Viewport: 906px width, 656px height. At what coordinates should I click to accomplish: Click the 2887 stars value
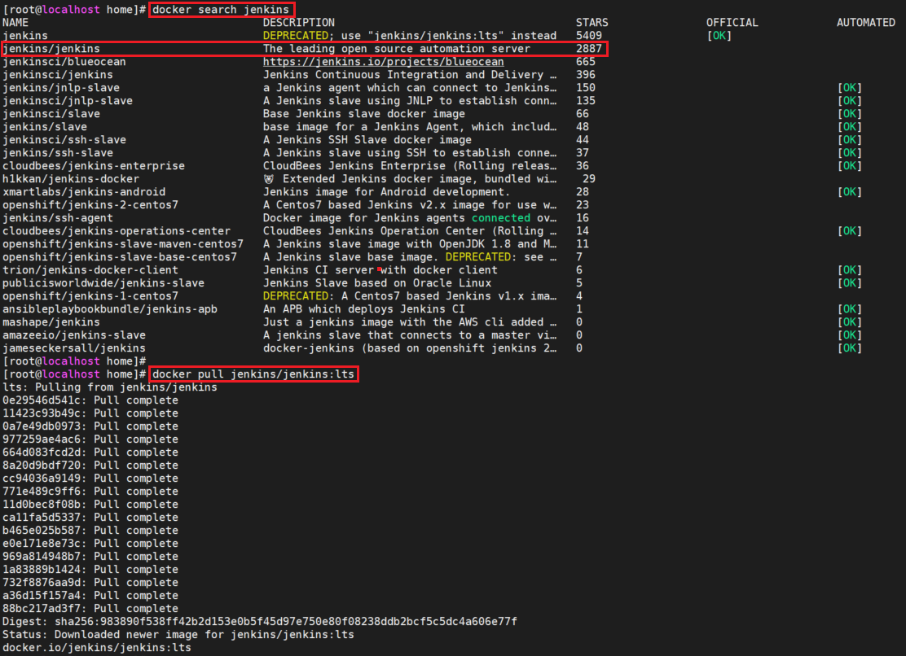pos(589,49)
